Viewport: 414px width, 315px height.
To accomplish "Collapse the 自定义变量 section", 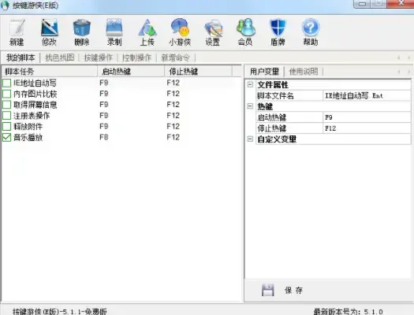I will point(250,139).
